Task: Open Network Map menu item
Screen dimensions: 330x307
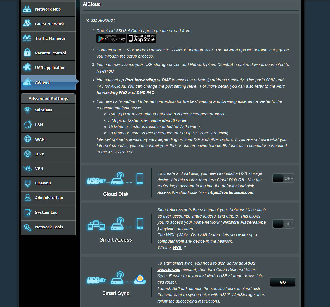Action: pos(48,9)
